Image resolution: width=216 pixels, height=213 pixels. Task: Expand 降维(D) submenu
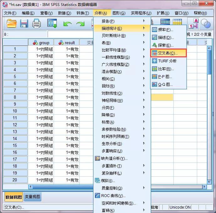(122, 115)
